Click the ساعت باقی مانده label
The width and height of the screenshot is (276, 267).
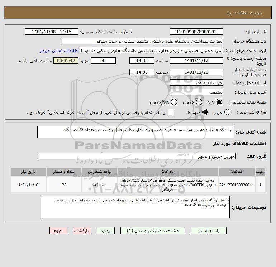click(x=35, y=61)
